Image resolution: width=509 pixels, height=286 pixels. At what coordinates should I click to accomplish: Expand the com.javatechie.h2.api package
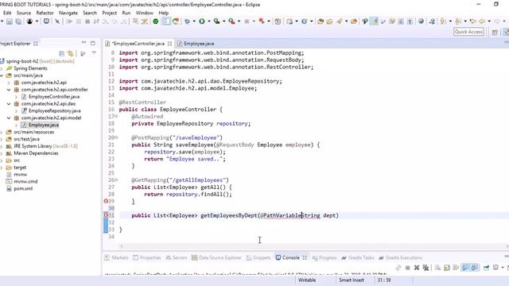(9, 83)
